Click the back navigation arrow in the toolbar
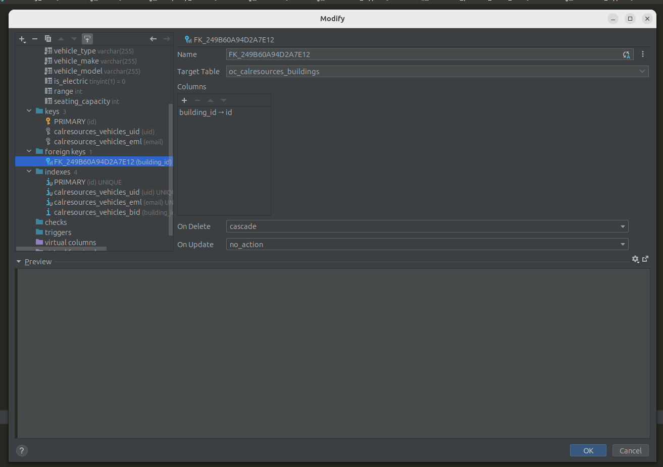 point(153,38)
